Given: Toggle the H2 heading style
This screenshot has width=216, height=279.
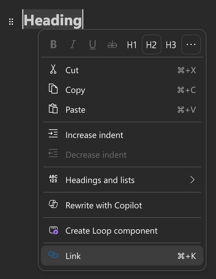Looking at the screenshot, I should click(x=151, y=45).
